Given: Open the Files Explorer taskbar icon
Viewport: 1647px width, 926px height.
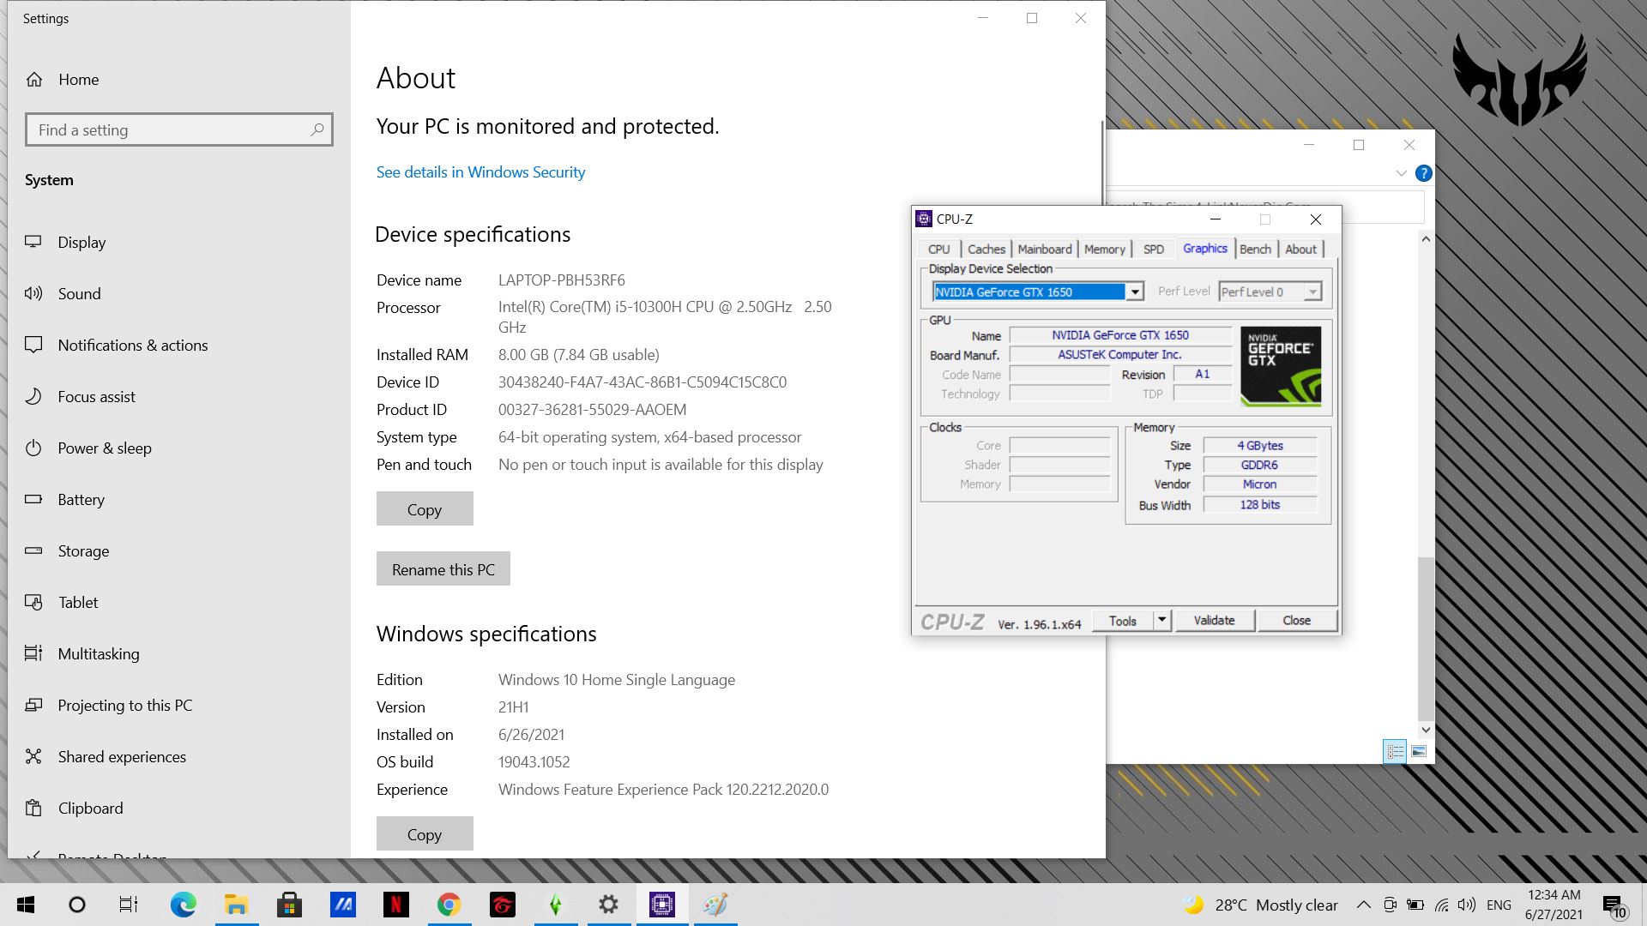Looking at the screenshot, I should (x=235, y=904).
